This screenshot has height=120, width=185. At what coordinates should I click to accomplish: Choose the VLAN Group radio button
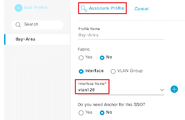(x=113, y=71)
